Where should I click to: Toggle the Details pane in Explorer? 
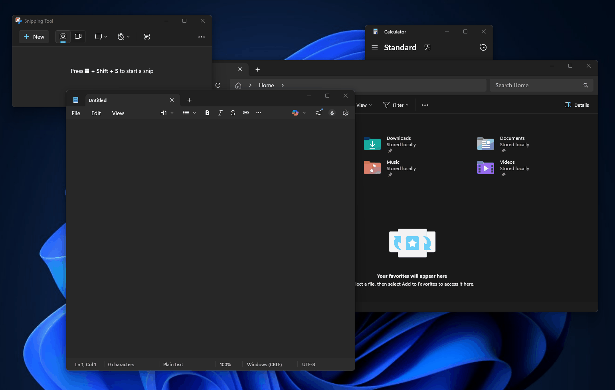tap(577, 105)
